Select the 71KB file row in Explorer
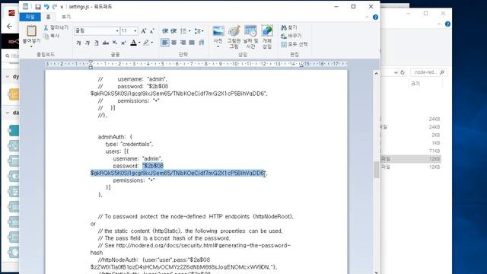The height and width of the screenshot is (274, 487). click(410, 151)
